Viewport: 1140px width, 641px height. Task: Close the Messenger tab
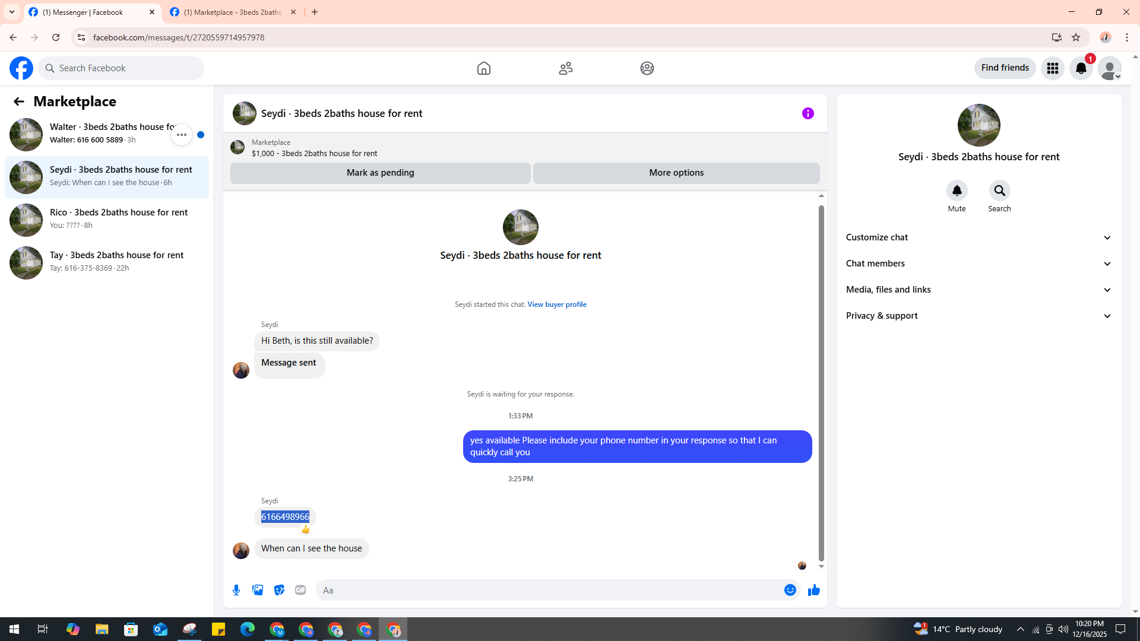[x=152, y=12]
